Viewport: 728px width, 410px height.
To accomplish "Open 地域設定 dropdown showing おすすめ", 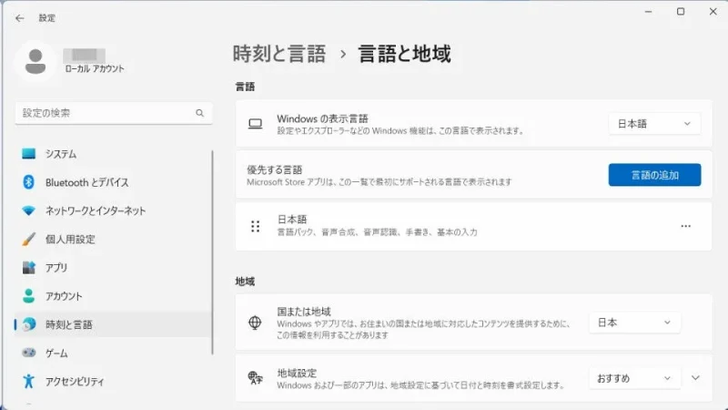I will click(x=634, y=378).
